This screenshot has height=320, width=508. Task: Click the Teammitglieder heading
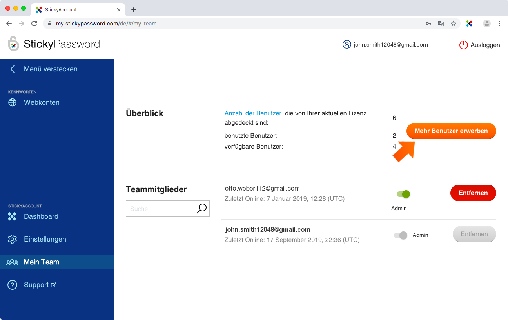pos(156,189)
